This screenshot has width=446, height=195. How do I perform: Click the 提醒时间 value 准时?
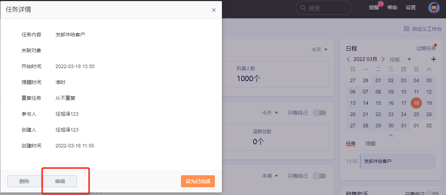[60, 82]
